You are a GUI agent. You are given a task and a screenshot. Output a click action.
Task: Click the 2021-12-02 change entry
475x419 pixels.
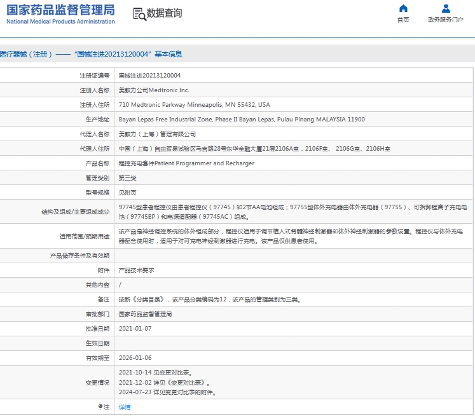pos(164,382)
